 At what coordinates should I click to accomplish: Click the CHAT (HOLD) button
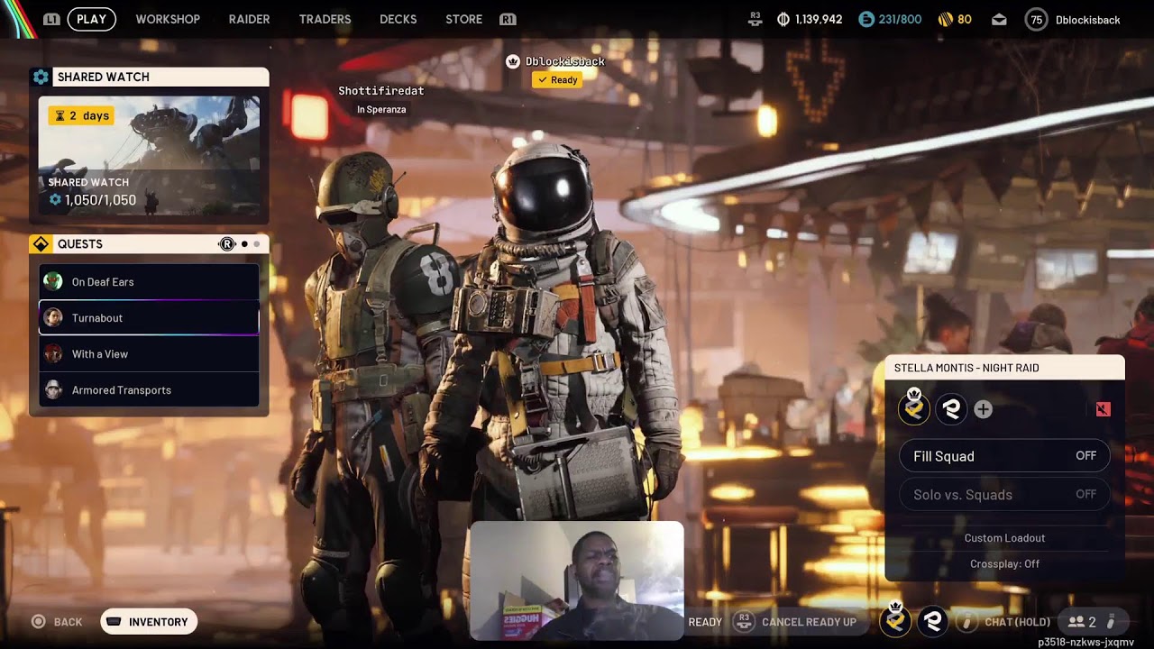(x=1017, y=622)
